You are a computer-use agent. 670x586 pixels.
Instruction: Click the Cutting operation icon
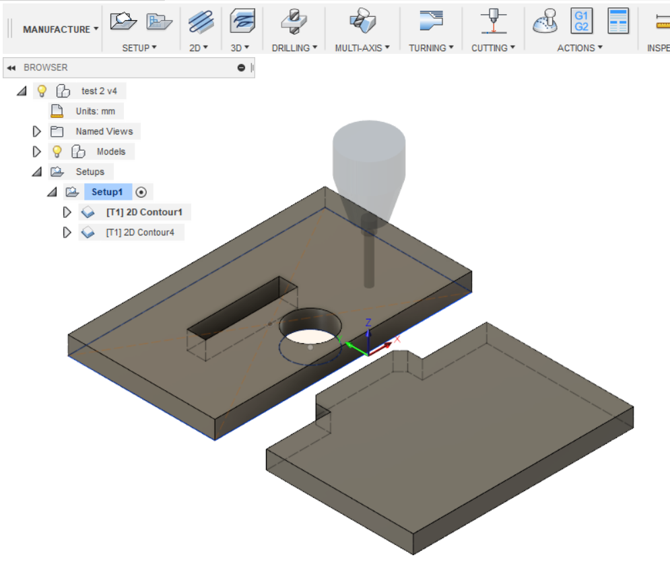pyautogui.click(x=493, y=22)
